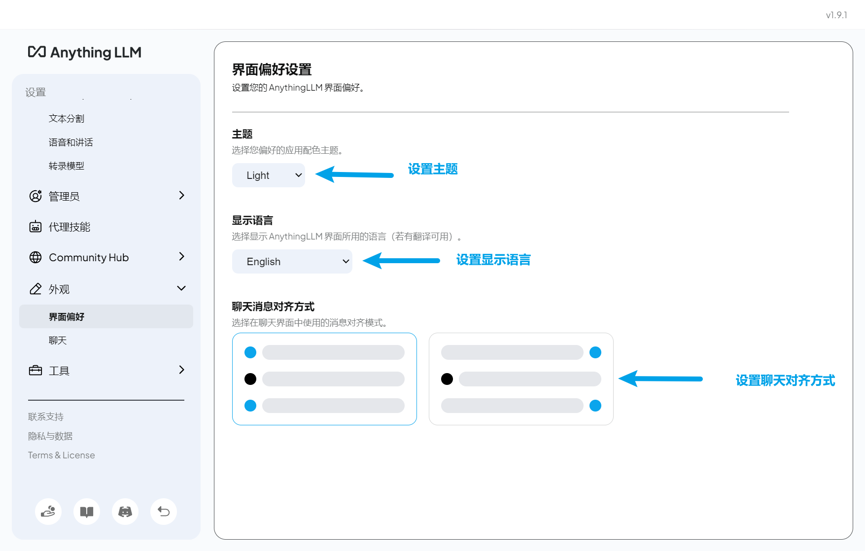Click the 主题 section heading
Viewport: 865px width, 551px height.
242,134
